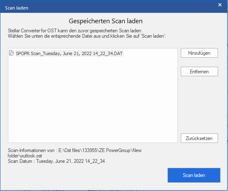Remove the selected scan with Entfernen
Image resolution: width=228 pixels, height=191 pixels.
(x=199, y=72)
